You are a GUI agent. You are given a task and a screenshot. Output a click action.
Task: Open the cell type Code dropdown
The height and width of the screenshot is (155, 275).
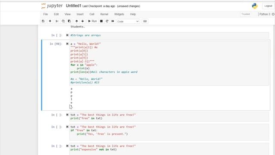(128, 22)
